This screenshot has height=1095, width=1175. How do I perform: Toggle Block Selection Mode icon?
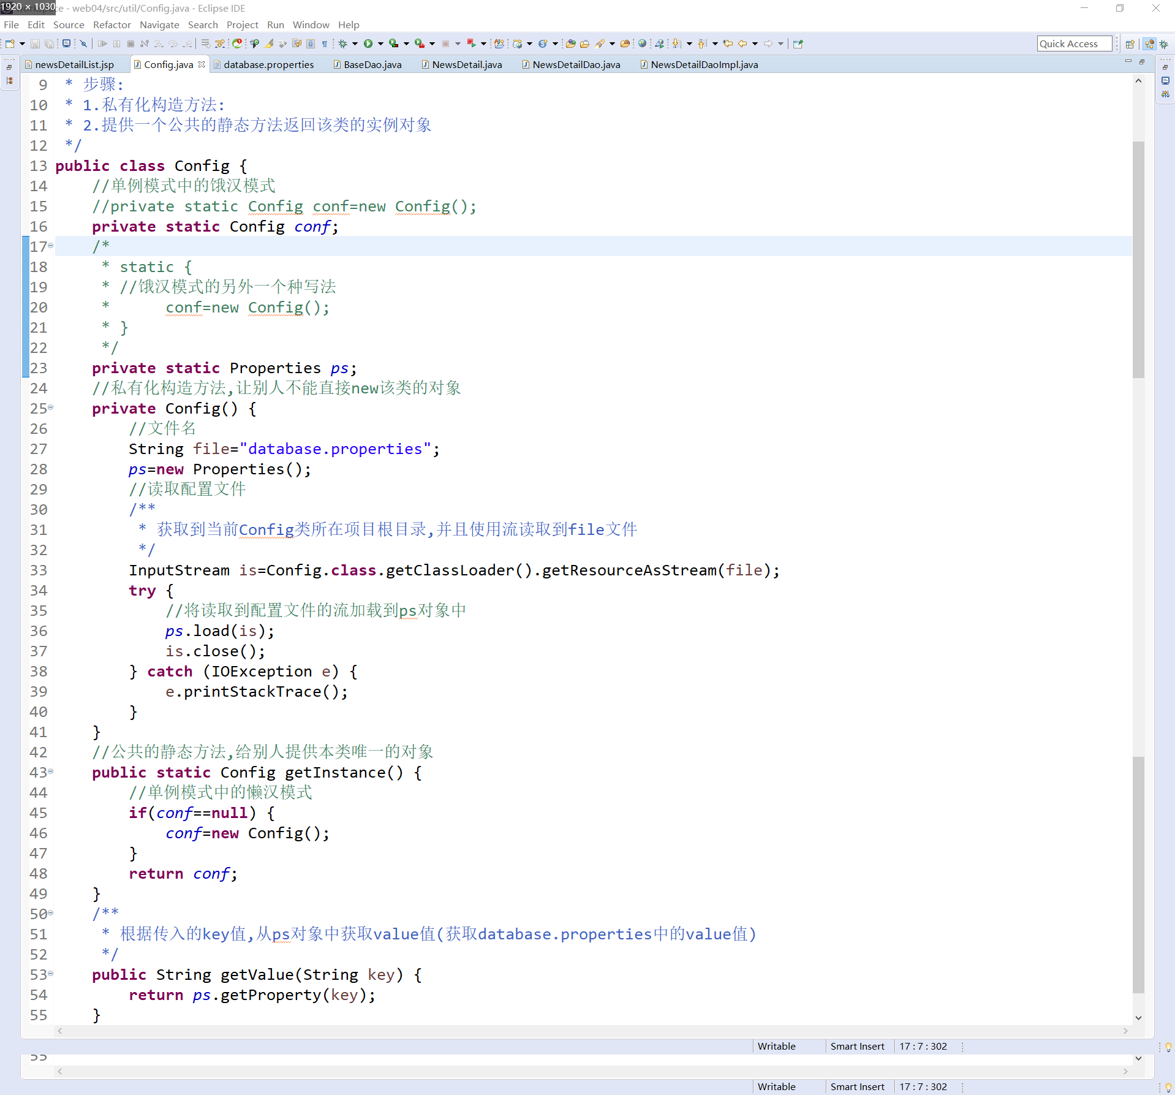coord(311,44)
